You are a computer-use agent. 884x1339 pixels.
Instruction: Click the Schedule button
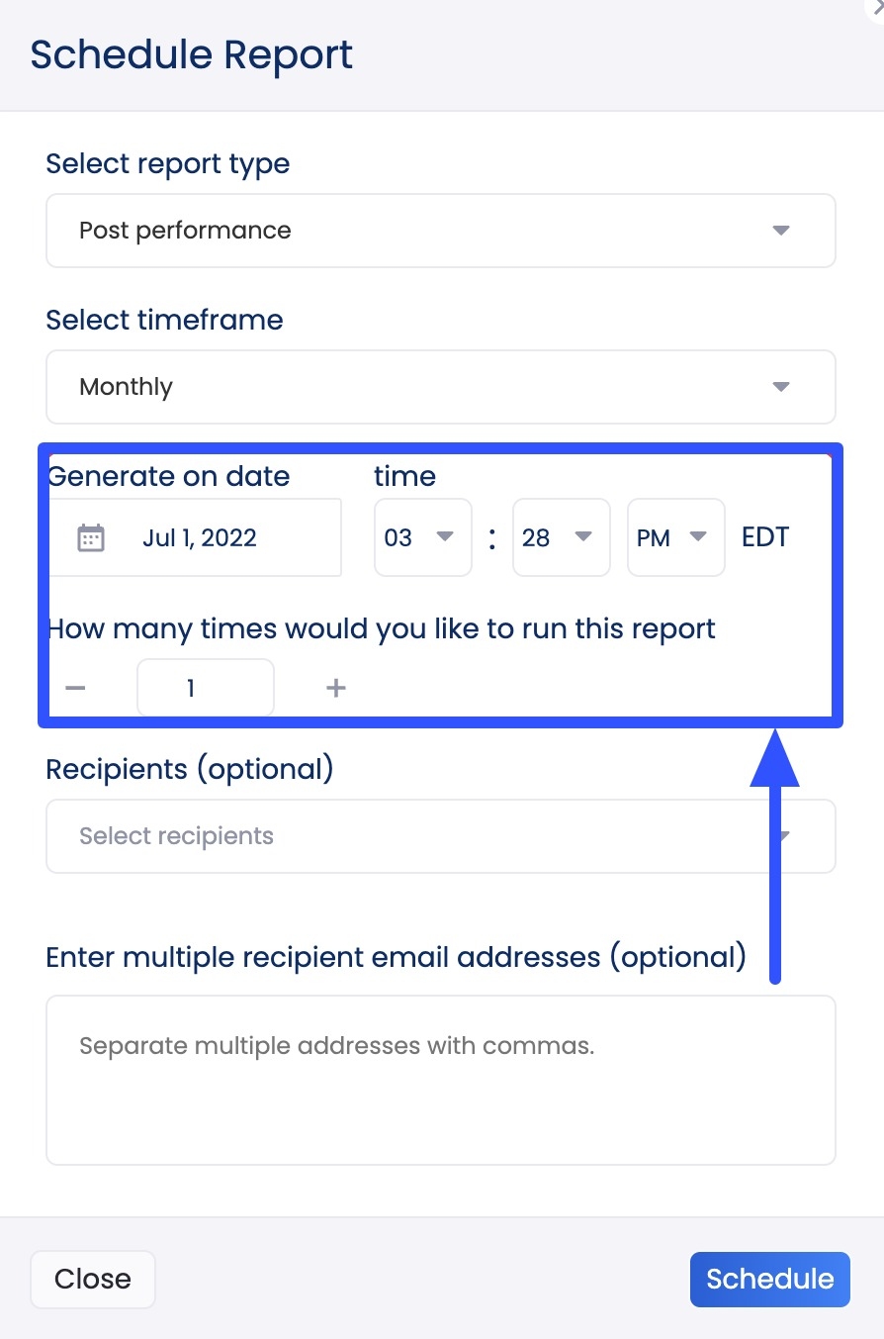click(769, 1279)
